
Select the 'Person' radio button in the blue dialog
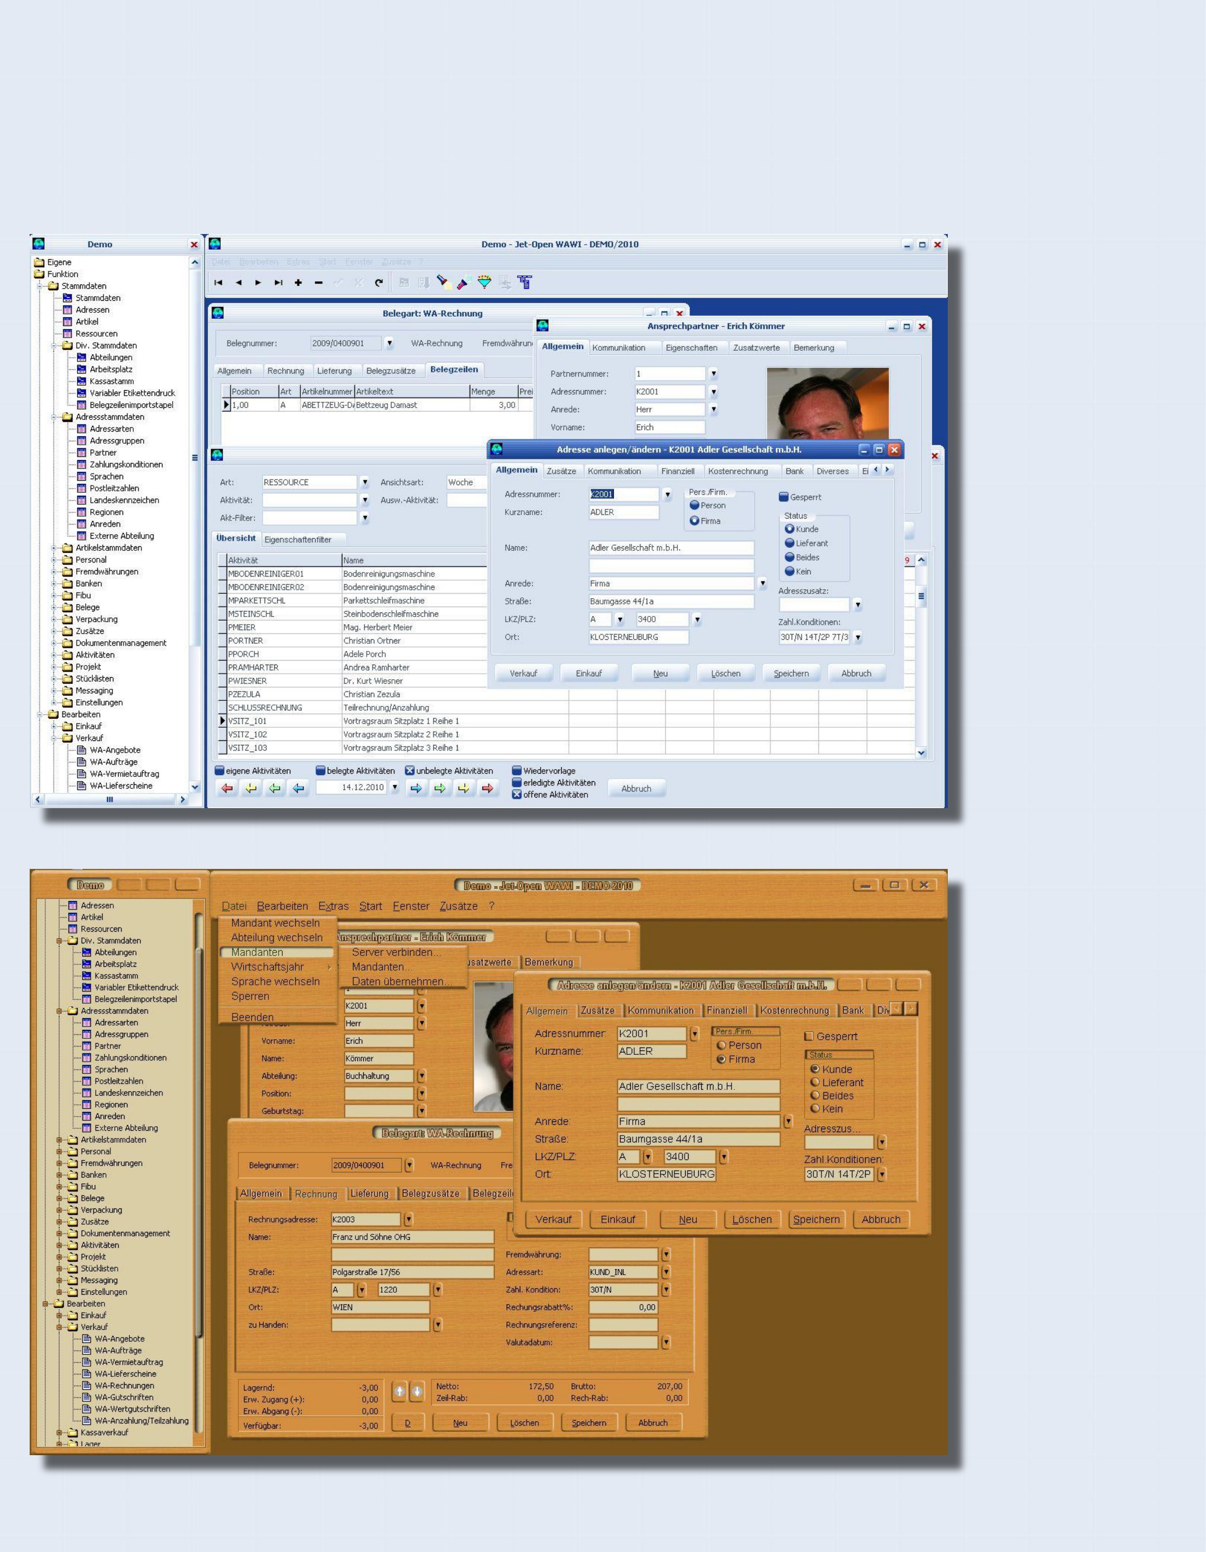pyautogui.click(x=694, y=505)
